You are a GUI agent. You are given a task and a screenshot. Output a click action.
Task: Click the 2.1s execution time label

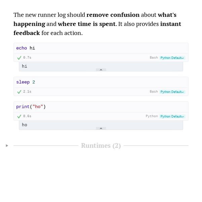coord(27,92)
